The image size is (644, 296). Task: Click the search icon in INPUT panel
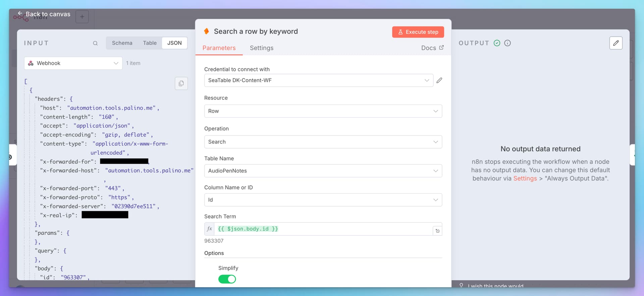95,43
